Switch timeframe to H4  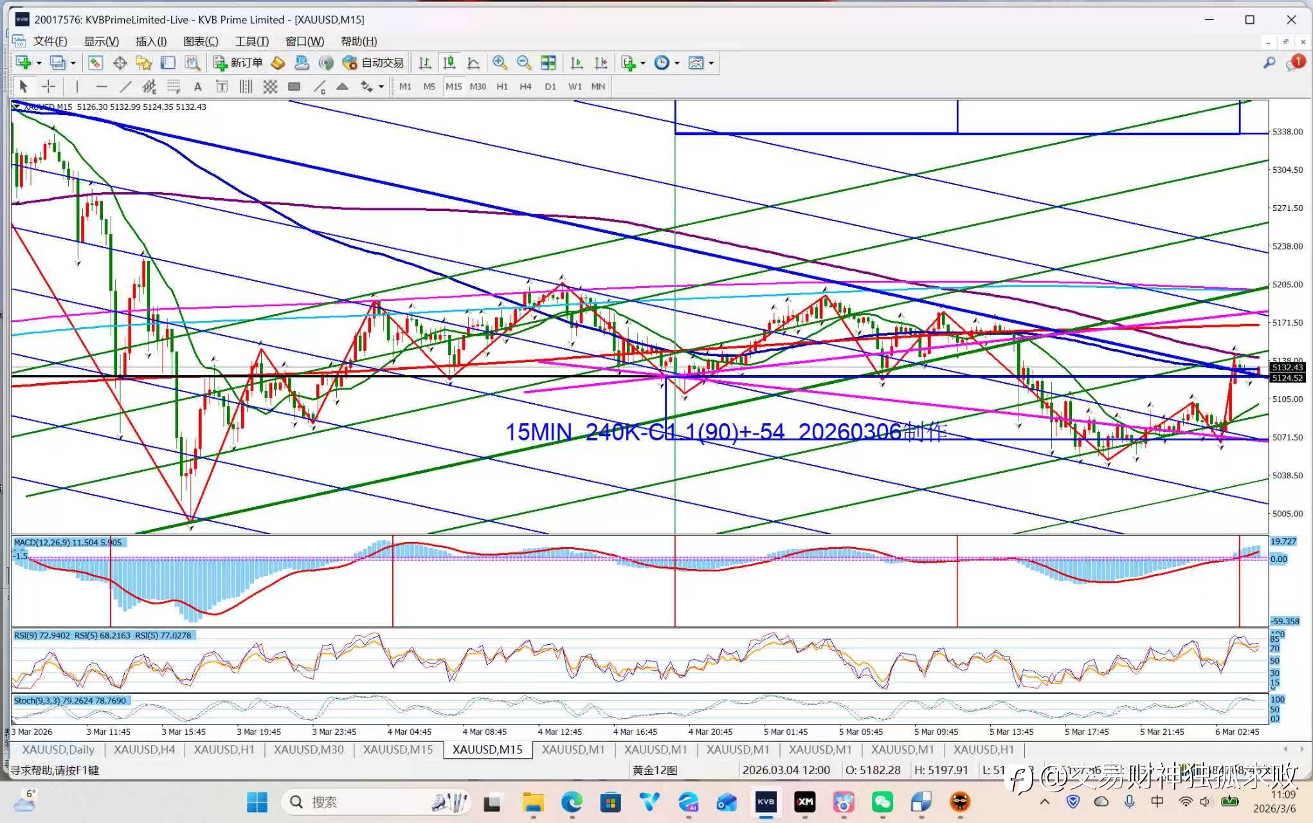(x=525, y=86)
